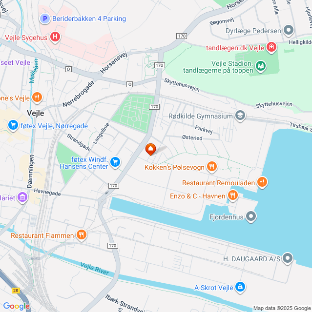Select the Vejle Sygehus hospital pin
Screen dimensions: 312x312
[x=55, y=37]
